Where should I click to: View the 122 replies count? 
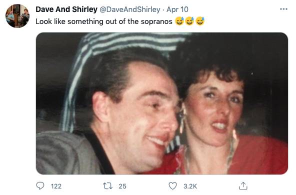[56, 186]
